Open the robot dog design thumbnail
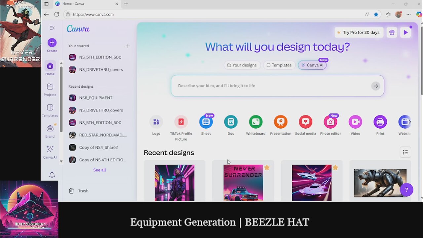 point(380,183)
